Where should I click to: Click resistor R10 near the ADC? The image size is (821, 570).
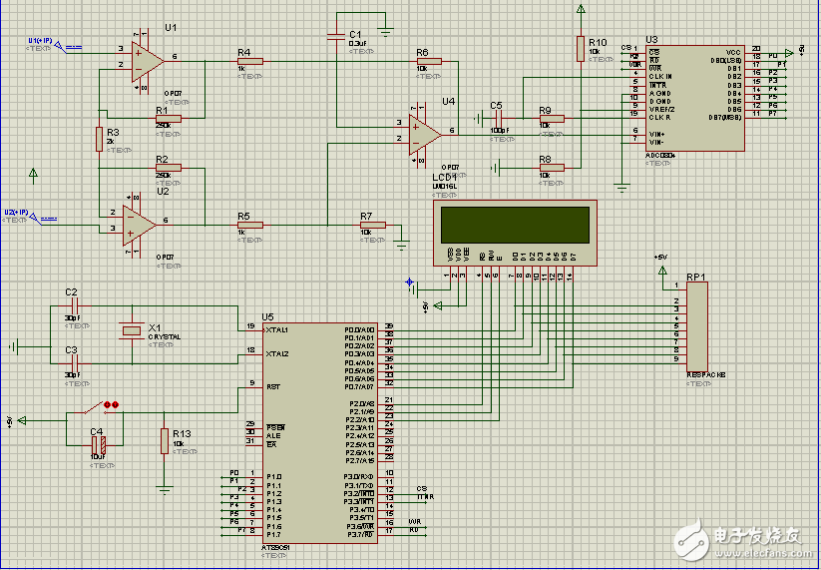(580, 49)
